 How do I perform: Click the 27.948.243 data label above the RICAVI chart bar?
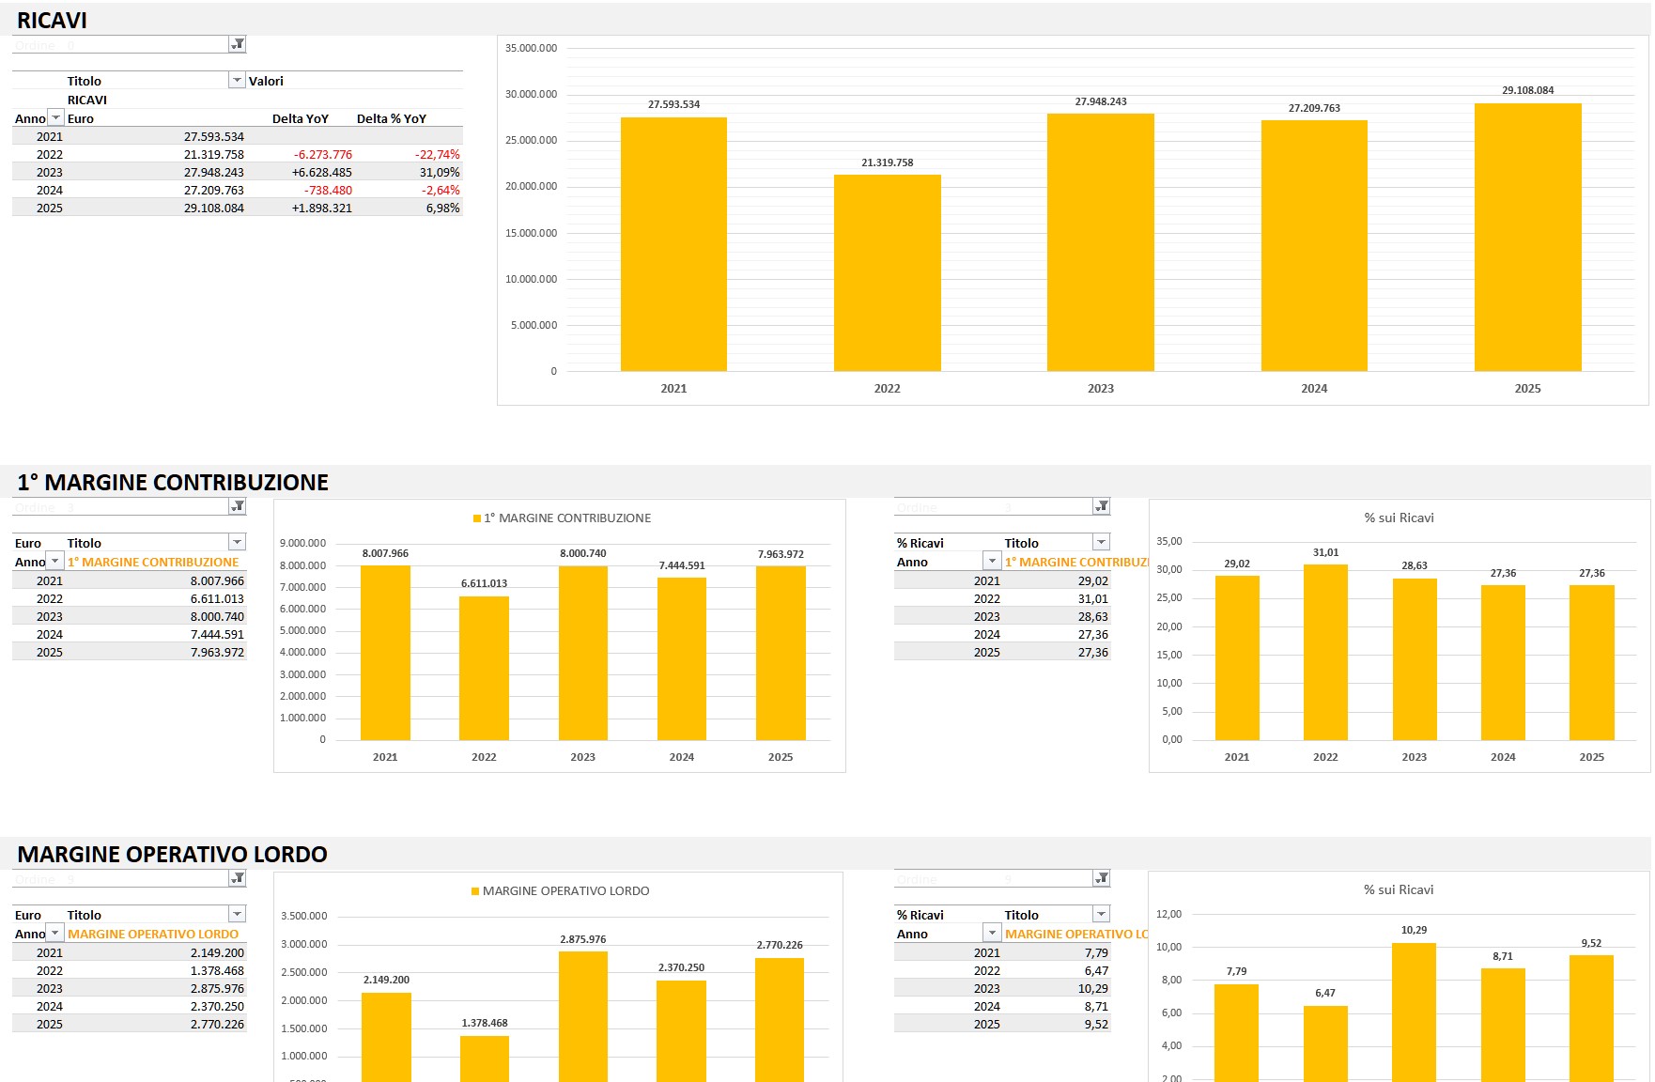click(1101, 101)
